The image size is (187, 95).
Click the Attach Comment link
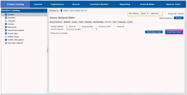[166, 18]
